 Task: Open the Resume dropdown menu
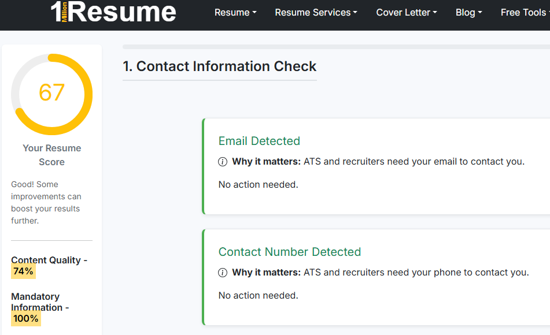235,12
